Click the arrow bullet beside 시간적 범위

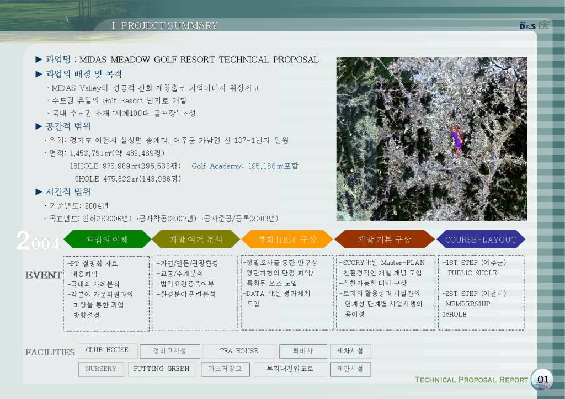pos(39,192)
